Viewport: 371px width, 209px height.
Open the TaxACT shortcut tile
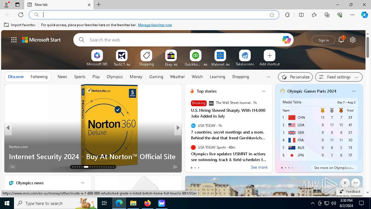(122, 58)
